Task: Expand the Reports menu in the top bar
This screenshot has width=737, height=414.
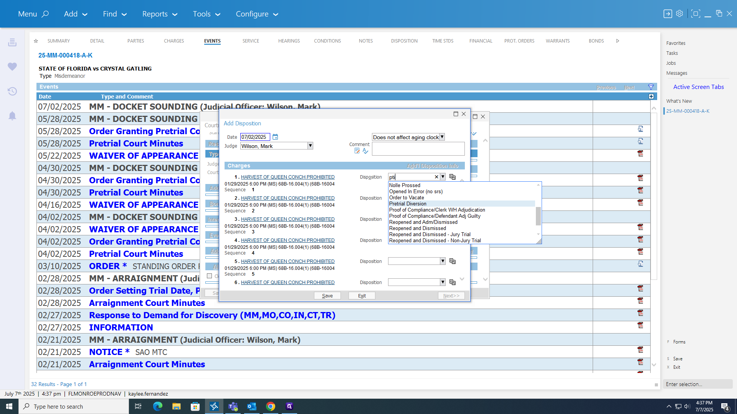Action: coord(160,14)
